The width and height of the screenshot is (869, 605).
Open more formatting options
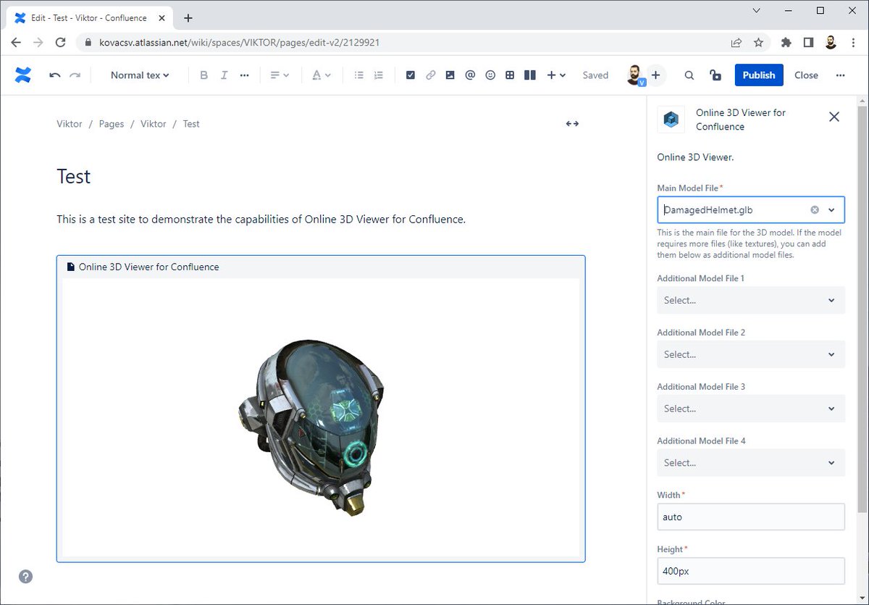click(x=245, y=75)
